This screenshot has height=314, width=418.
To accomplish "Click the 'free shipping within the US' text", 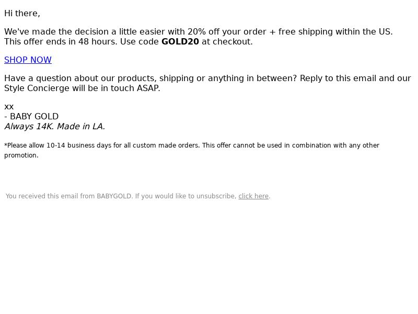I will [335, 31].
